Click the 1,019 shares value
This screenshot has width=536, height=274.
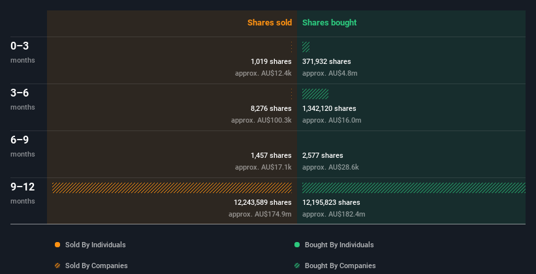click(271, 61)
